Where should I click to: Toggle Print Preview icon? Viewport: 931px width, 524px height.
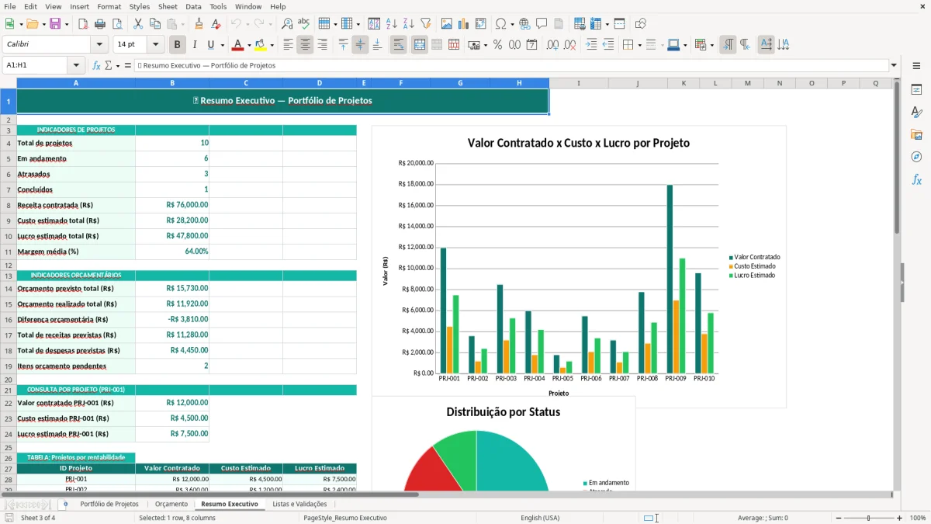pos(117,24)
